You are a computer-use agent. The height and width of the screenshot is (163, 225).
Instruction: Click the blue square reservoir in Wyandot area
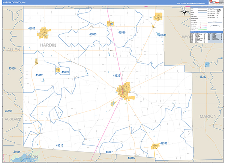[207, 64]
